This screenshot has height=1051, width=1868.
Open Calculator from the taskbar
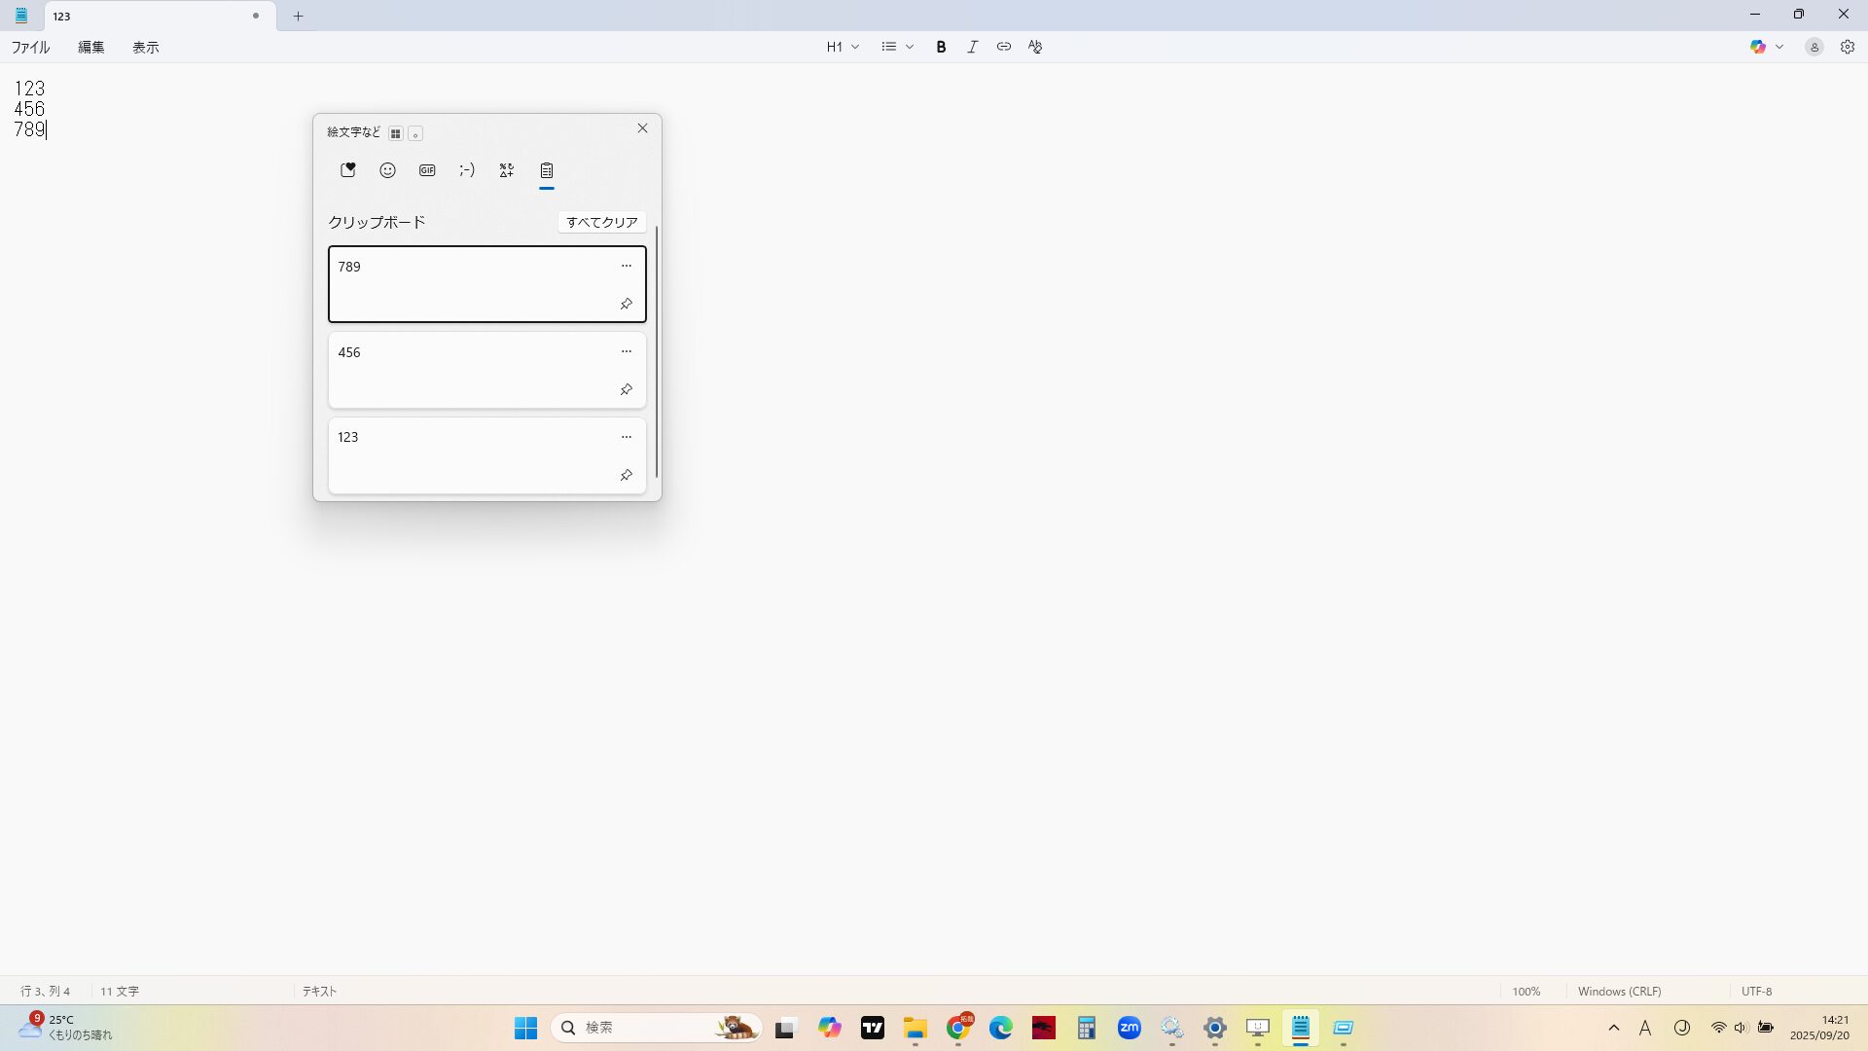pos(1086,1028)
